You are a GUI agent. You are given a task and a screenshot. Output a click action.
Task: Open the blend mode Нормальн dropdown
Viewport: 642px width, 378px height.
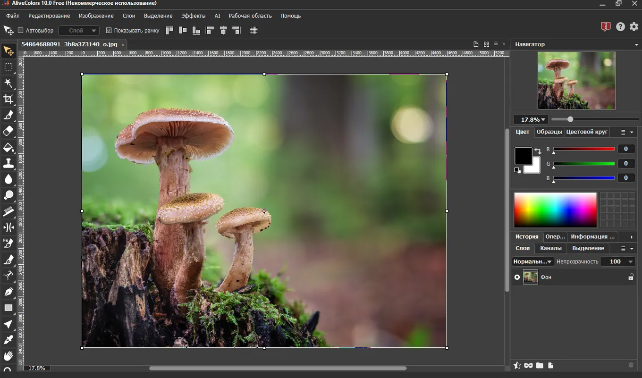pyautogui.click(x=533, y=261)
